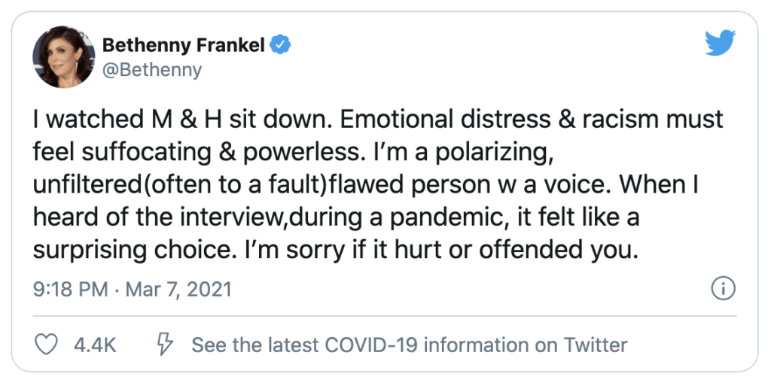Open the 9:18 PM tweet time
Image resolution: width=771 pixels, height=386 pixels.
tap(70, 289)
